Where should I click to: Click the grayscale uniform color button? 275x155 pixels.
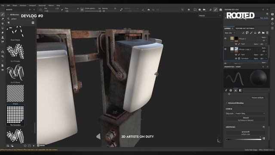pyautogui.click(x=245, y=133)
